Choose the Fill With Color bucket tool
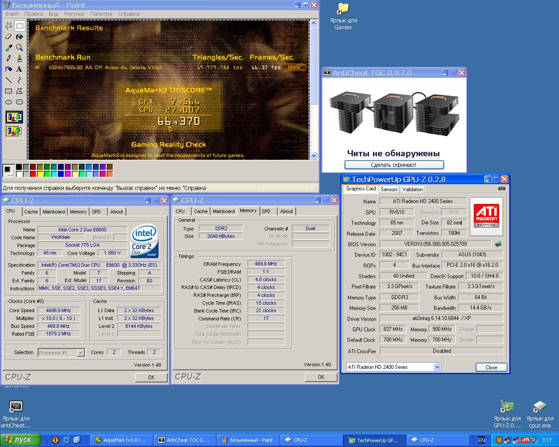559x447 pixels. tap(19, 37)
